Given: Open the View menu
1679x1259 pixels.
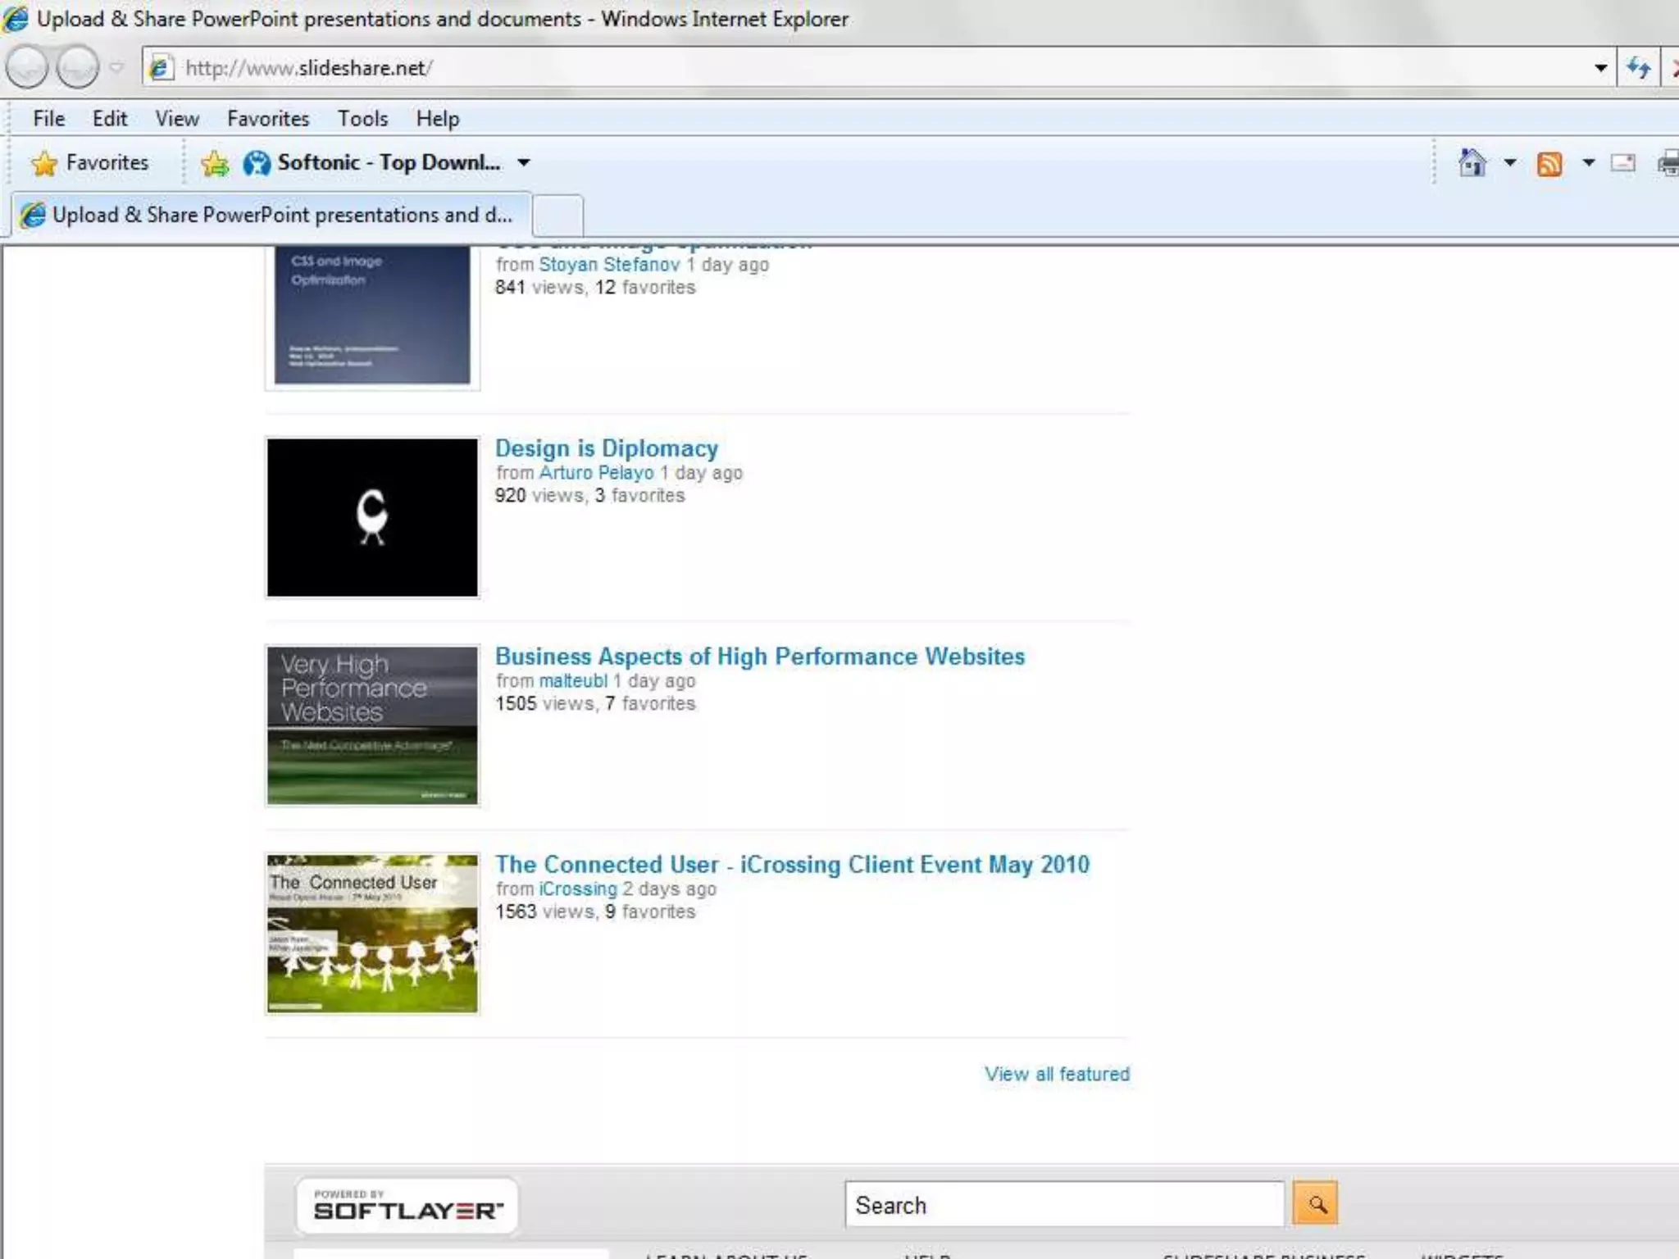Looking at the screenshot, I should [177, 119].
